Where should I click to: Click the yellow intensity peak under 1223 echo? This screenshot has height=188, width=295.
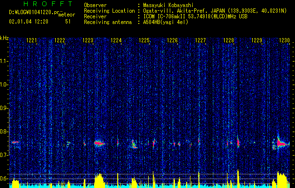pos(99,180)
